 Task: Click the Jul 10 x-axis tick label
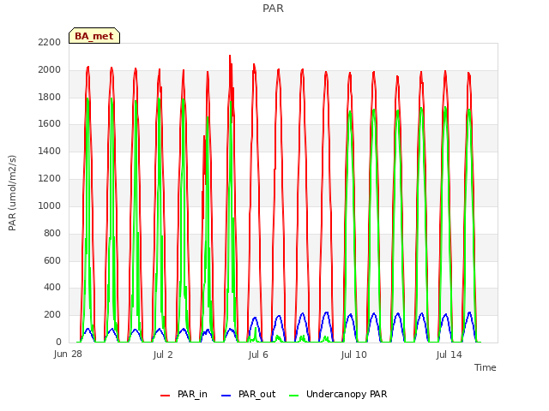pyautogui.click(x=353, y=354)
